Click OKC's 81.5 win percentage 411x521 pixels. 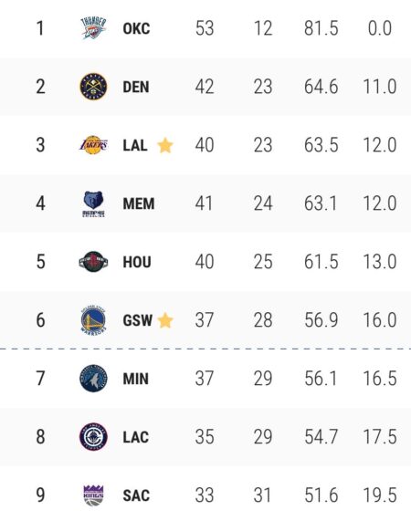[x=321, y=28]
